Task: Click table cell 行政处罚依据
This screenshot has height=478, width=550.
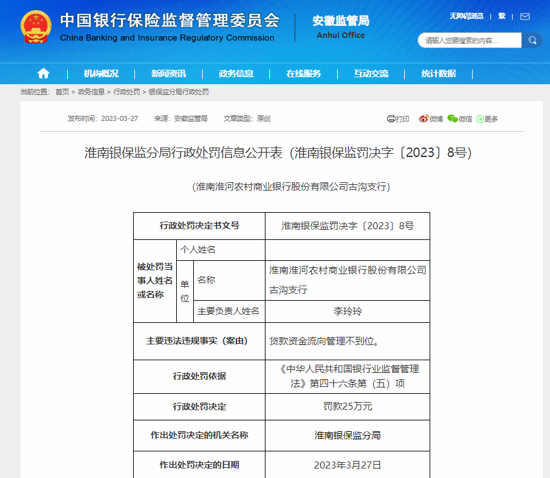Action: [199, 376]
